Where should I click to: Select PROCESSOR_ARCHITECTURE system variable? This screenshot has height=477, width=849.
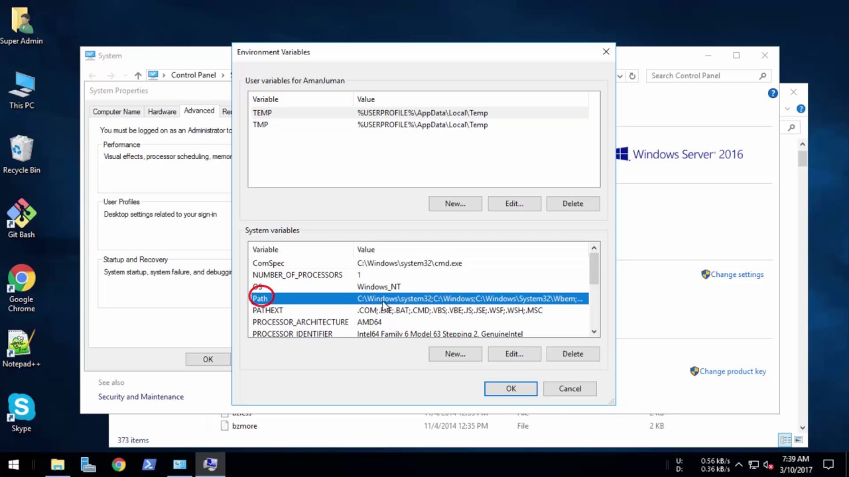[x=419, y=322]
